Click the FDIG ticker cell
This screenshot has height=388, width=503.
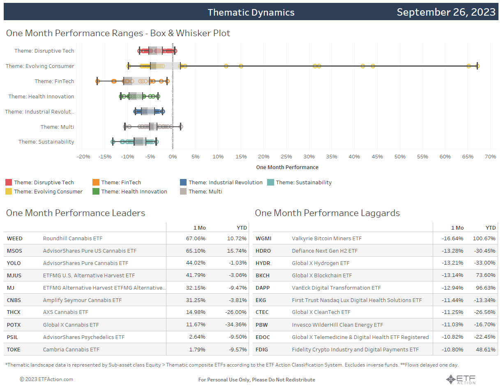262,350
